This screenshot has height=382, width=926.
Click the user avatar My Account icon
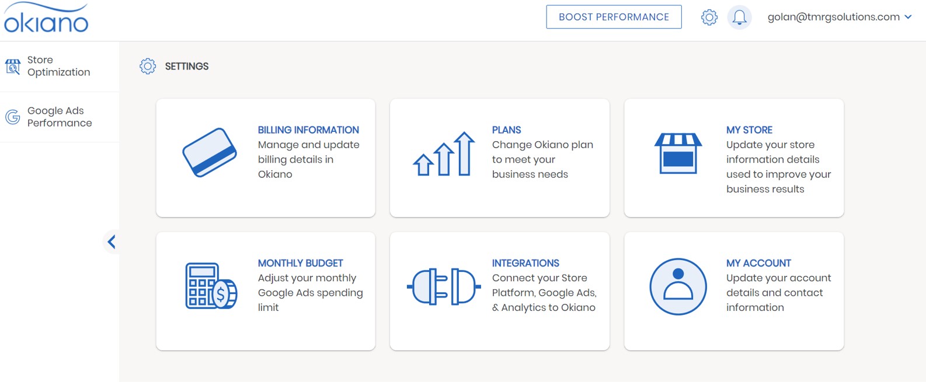[678, 286]
